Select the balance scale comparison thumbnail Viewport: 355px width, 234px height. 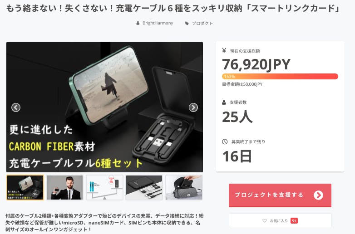104,187
